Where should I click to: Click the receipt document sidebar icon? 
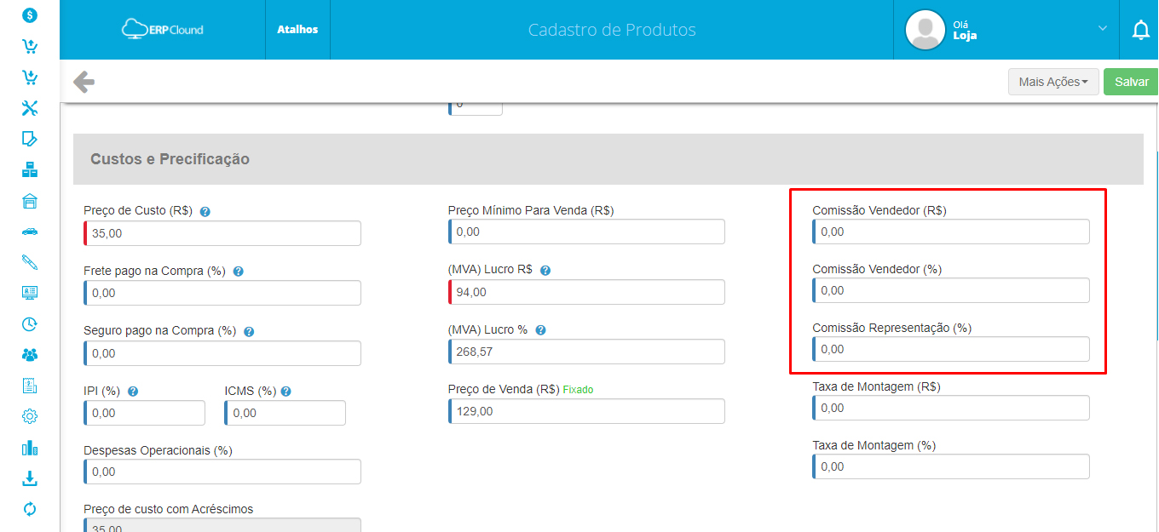coord(30,386)
